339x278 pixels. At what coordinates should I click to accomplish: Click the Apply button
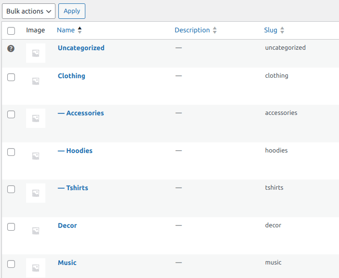click(72, 11)
